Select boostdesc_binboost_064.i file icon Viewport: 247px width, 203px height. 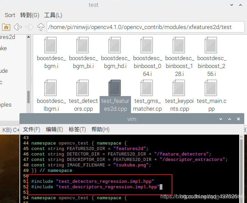tap(147, 45)
